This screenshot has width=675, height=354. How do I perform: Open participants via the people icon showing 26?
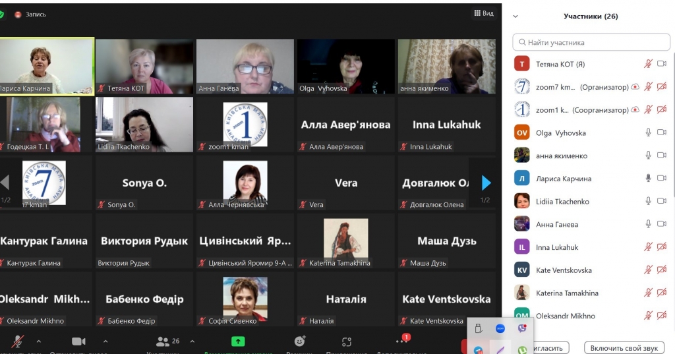(162, 341)
